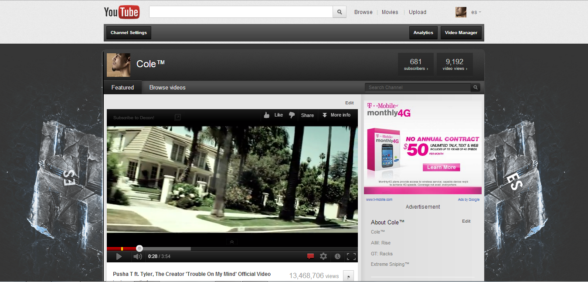This screenshot has height=282, width=588.
Task: Click the thumbs down Dislike icon
Action: (x=292, y=115)
